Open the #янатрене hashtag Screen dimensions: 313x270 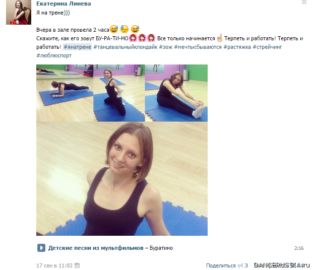click(x=78, y=47)
